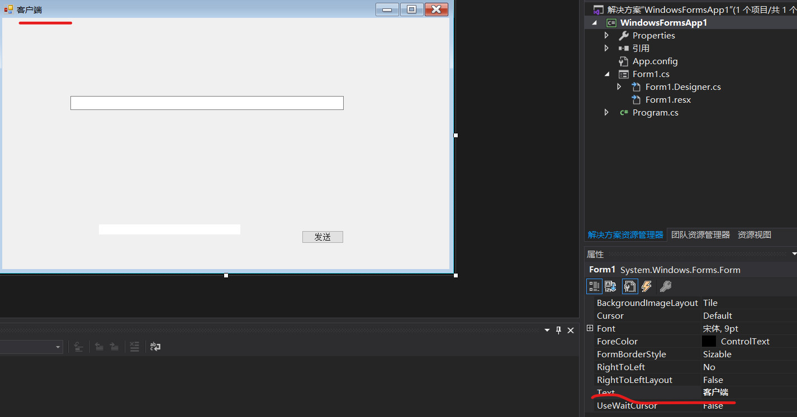The width and height of the screenshot is (797, 417).
Task: Click the 客户端 form title bar text
Action: pos(29,9)
